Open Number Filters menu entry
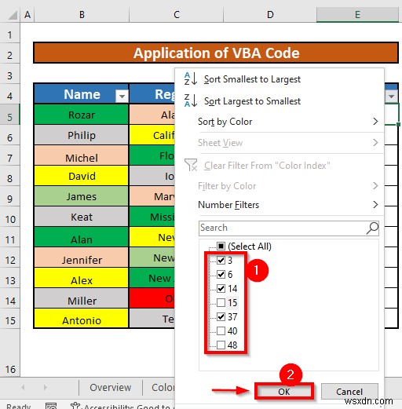The image size is (402, 409). [x=228, y=205]
